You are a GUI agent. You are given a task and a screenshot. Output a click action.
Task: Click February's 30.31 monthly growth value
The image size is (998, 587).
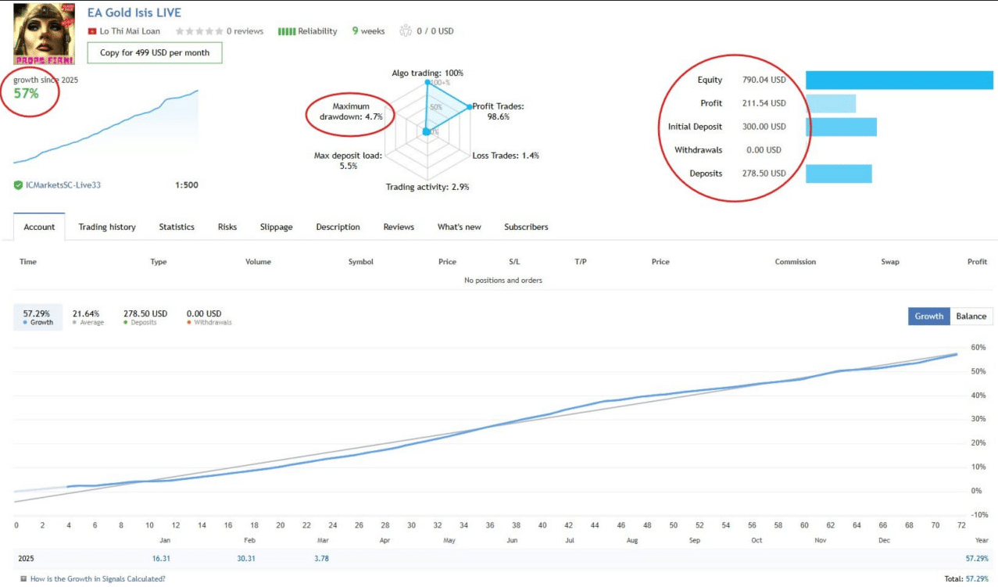[245, 559]
